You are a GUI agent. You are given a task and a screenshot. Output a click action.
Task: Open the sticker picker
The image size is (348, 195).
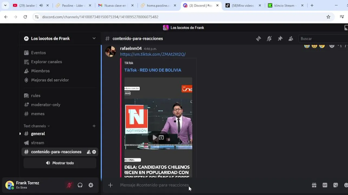coord(336,185)
